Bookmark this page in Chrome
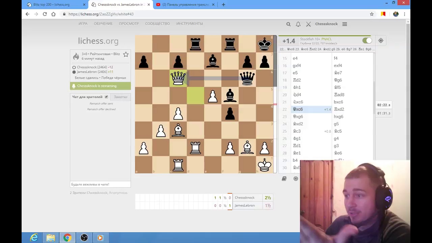Image resolution: width=432 pixels, height=243 pixels. [372, 14]
